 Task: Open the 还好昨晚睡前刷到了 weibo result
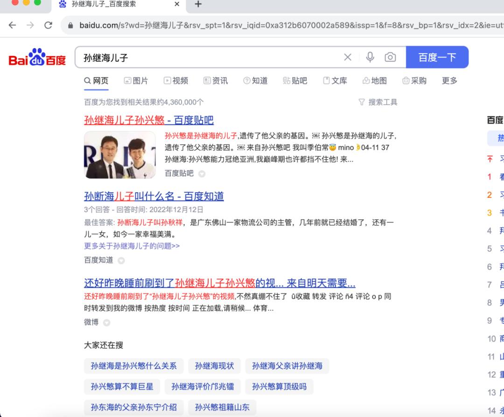pyautogui.click(x=219, y=283)
